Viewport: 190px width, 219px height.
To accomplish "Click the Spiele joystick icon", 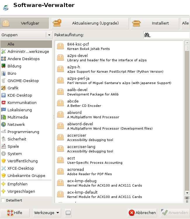I will (x=4, y=146).
